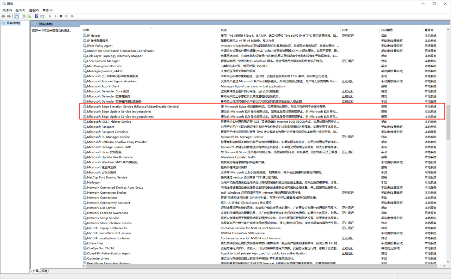Click the 'Maintains Update Health' description text
The height and width of the screenshot is (279, 451).
(x=238, y=157)
